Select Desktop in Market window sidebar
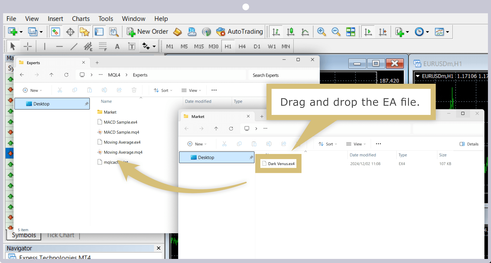Image resolution: width=491 pixels, height=263 pixels. tap(217, 157)
